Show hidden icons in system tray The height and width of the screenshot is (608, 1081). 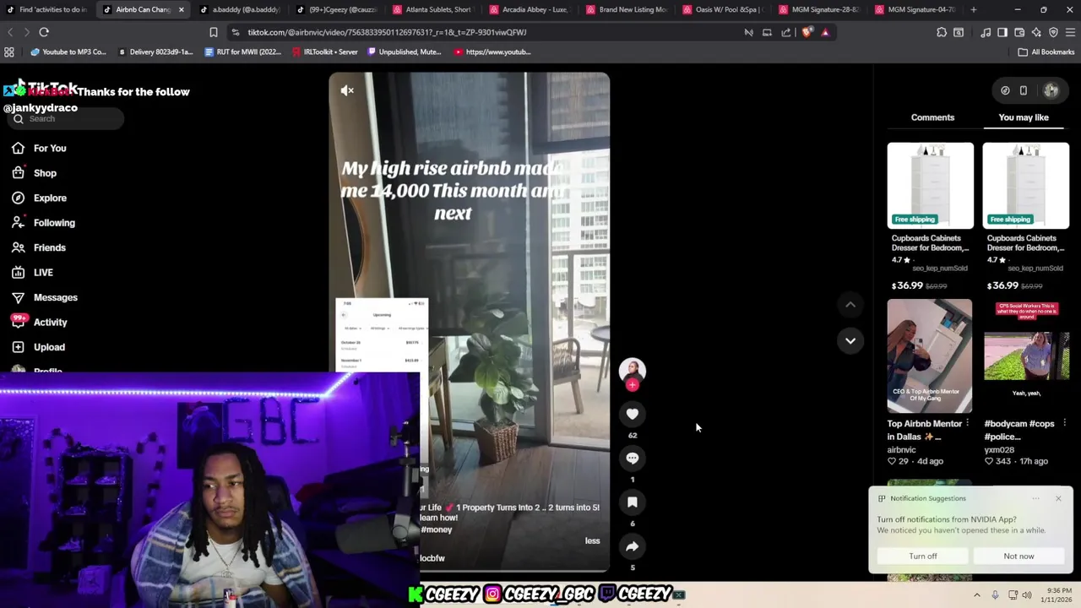(977, 594)
